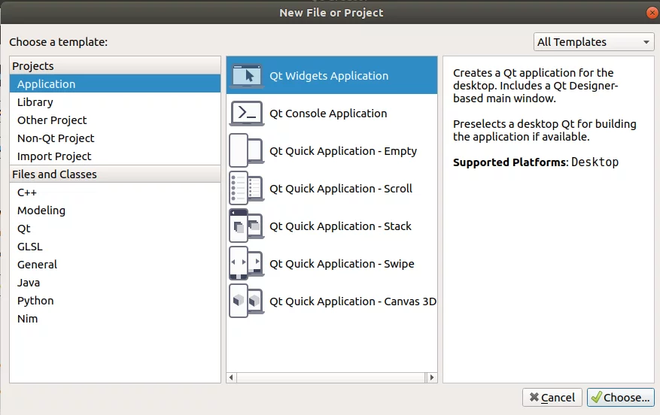Select Modeling under Files and Classes
This screenshot has height=415, width=660.
coord(115,211)
